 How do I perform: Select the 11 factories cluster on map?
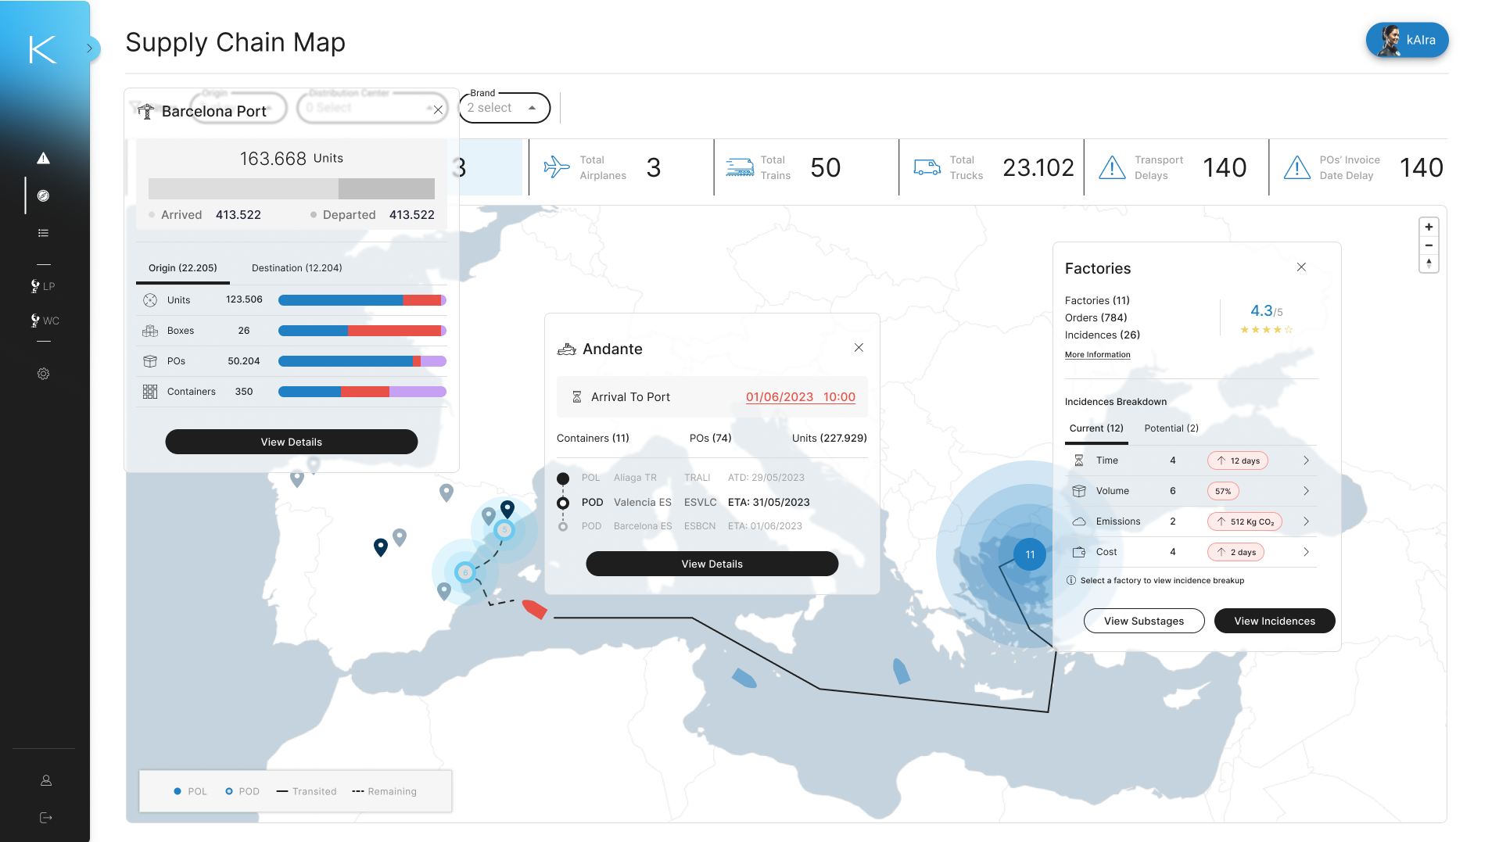click(1030, 554)
